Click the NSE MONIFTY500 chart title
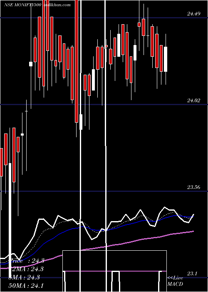This screenshot has width=208, height=292. pyautogui.click(x=22, y=5)
